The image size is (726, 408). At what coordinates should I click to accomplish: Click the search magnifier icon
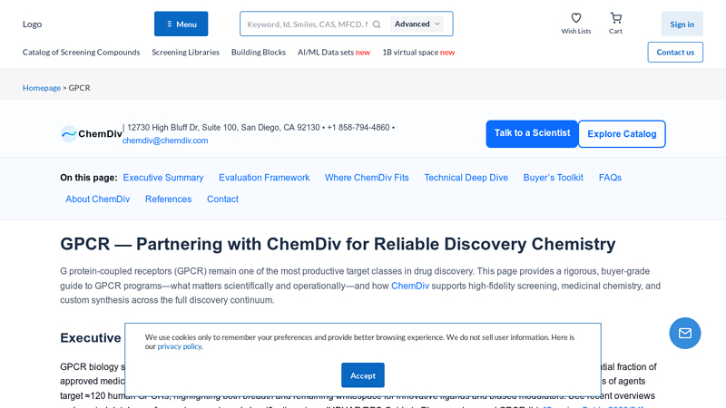tap(377, 24)
